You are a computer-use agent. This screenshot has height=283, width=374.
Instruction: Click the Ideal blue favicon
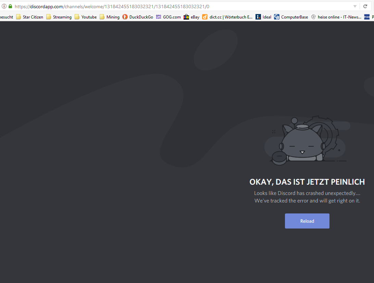[x=258, y=17]
